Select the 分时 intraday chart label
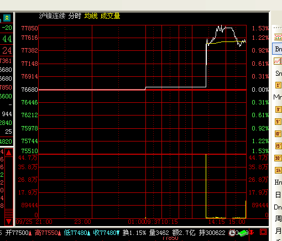Screen dimensions: 282x241 pos(75,16)
